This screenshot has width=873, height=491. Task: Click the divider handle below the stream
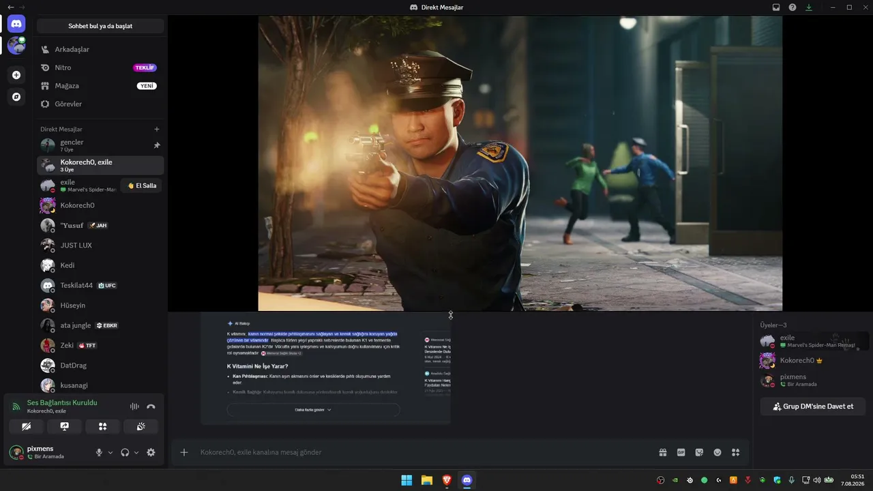(x=451, y=315)
